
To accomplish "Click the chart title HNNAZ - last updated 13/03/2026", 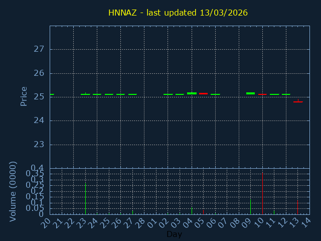I will [178, 13].
